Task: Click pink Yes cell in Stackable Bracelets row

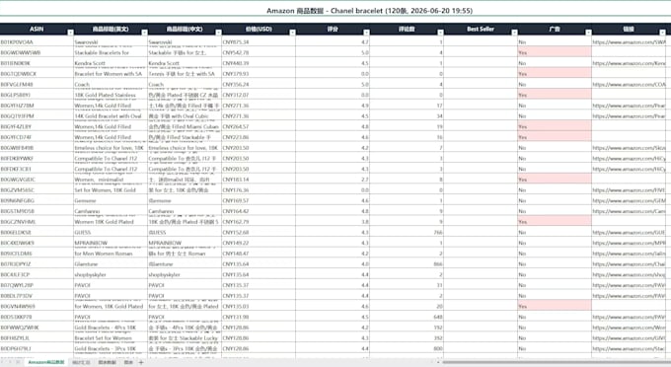Action: click(x=555, y=52)
